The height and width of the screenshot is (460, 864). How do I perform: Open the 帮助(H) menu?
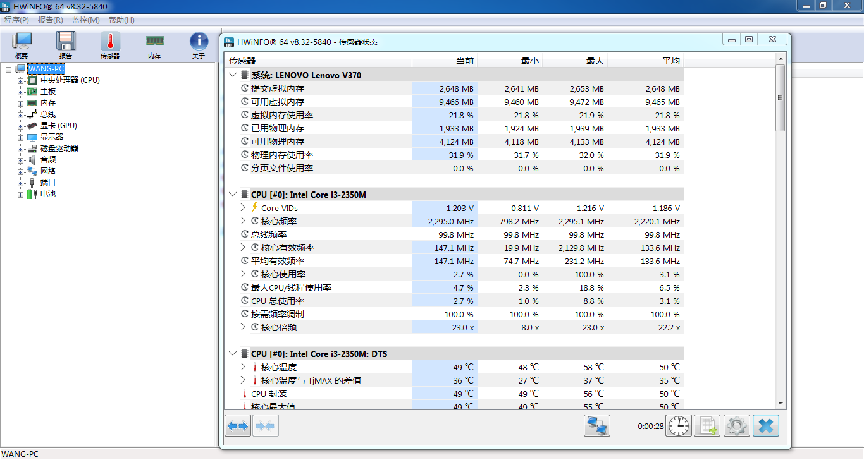[121, 20]
